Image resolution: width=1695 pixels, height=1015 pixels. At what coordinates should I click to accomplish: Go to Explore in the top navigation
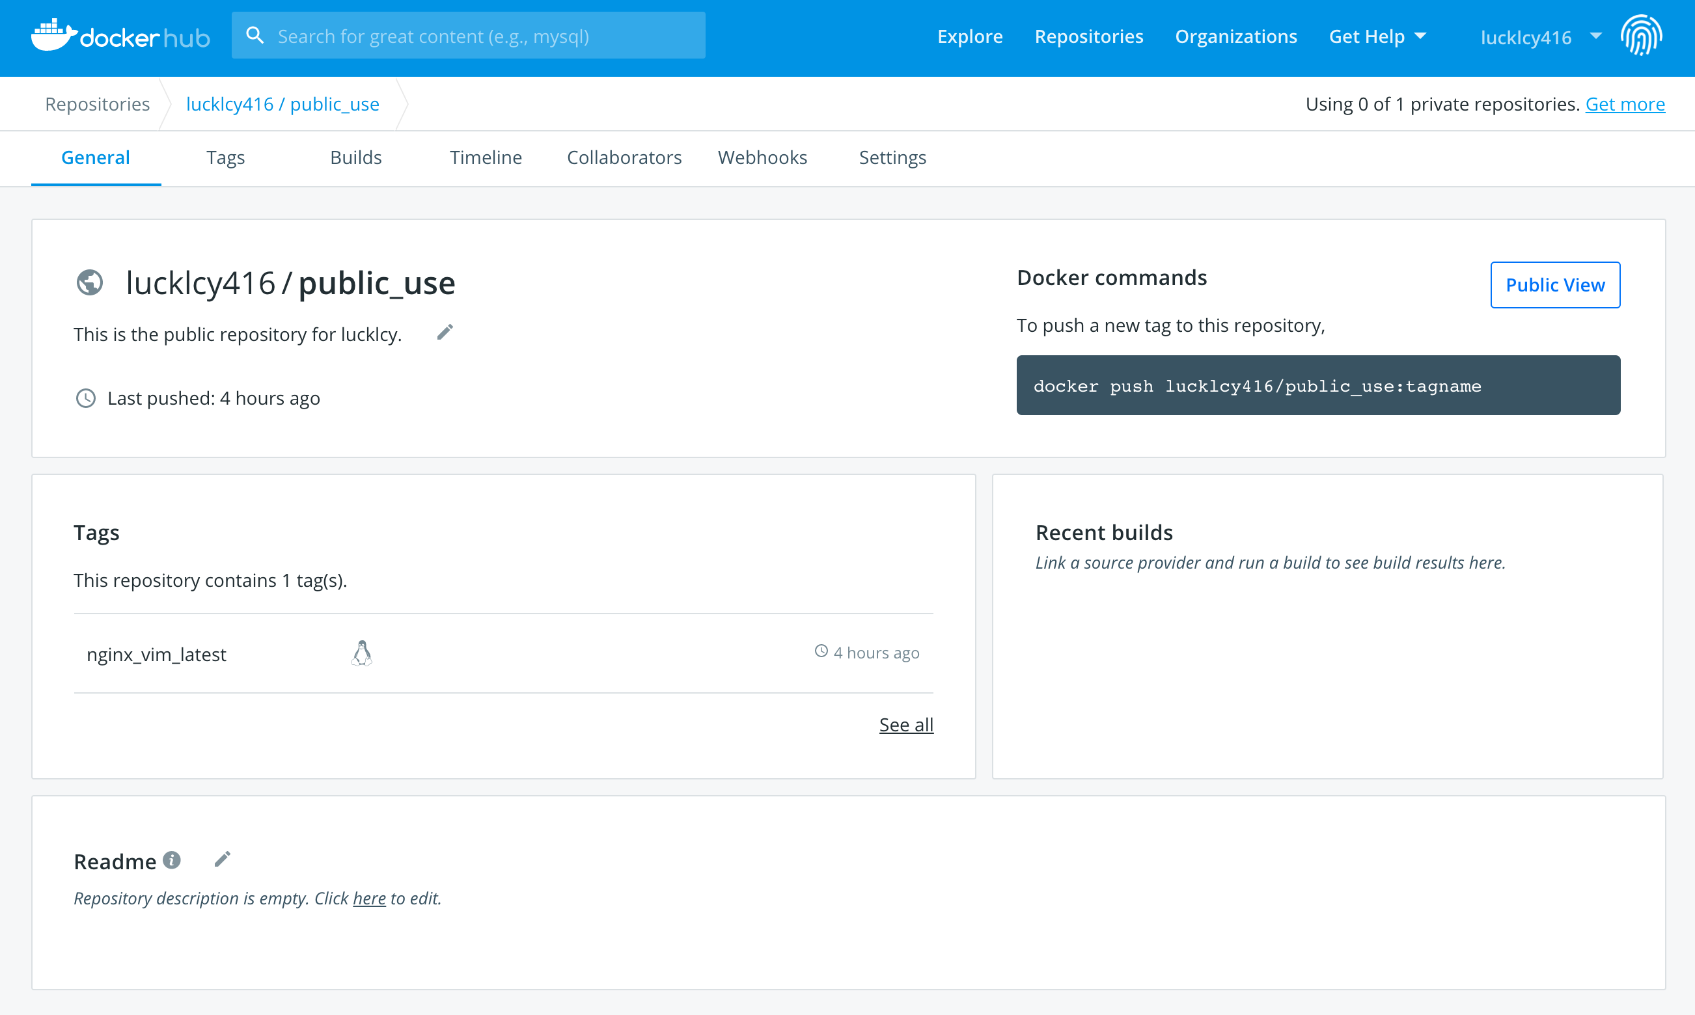(970, 36)
